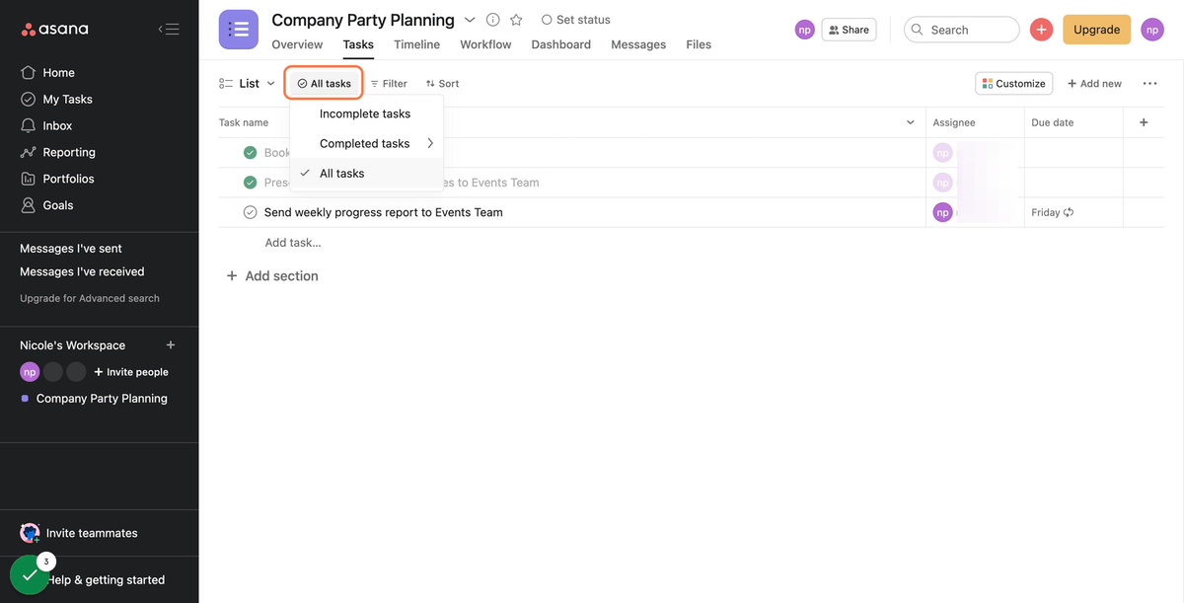Uncheck the first completed Book task
The height and width of the screenshot is (603, 1184).
(x=250, y=153)
